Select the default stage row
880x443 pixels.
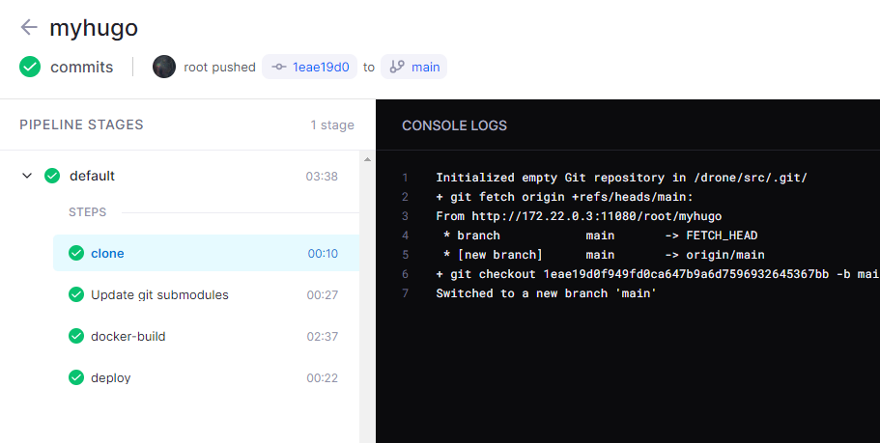click(x=180, y=176)
